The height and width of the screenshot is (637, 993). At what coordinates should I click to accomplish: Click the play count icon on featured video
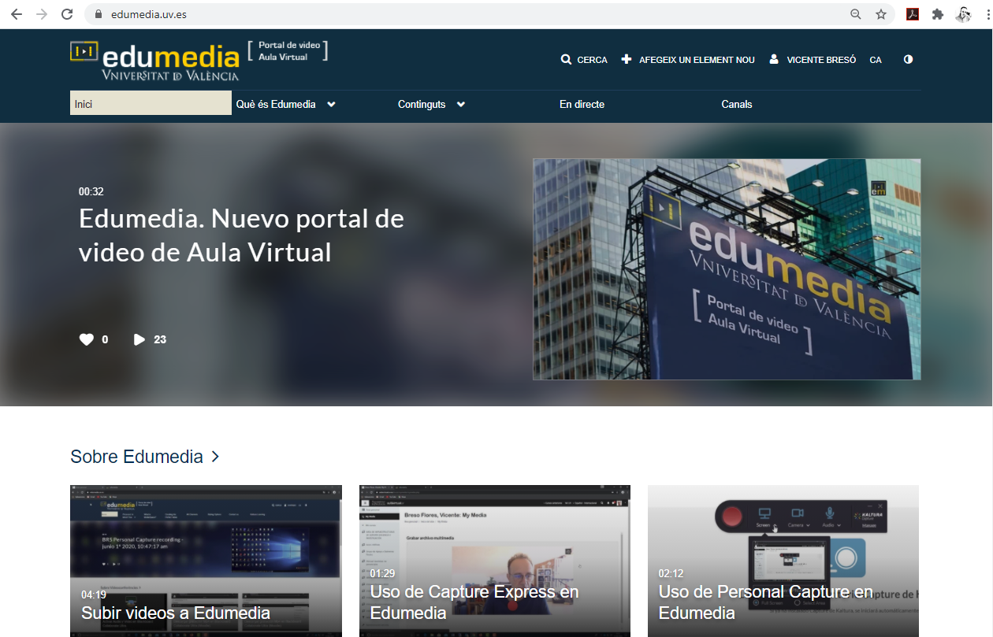[x=139, y=339]
